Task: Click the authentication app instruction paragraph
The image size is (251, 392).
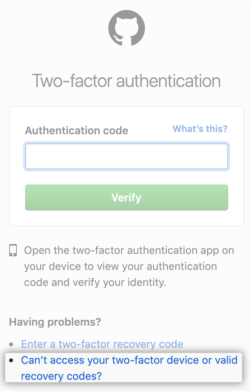Action: 129,266
